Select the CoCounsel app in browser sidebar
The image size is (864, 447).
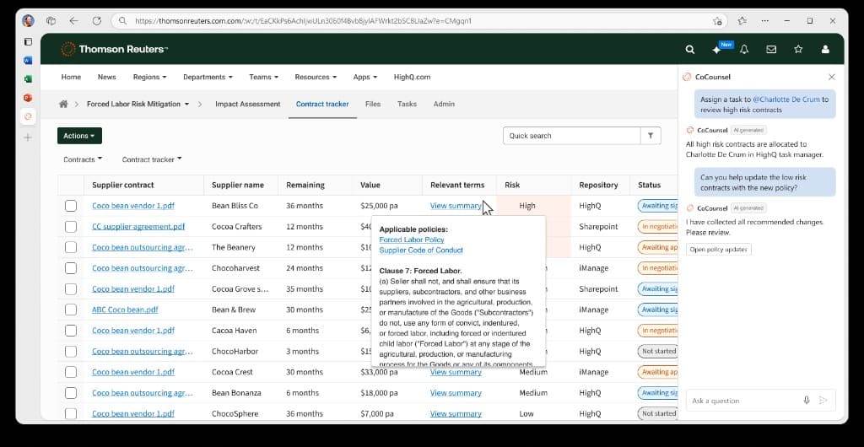click(x=28, y=116)
